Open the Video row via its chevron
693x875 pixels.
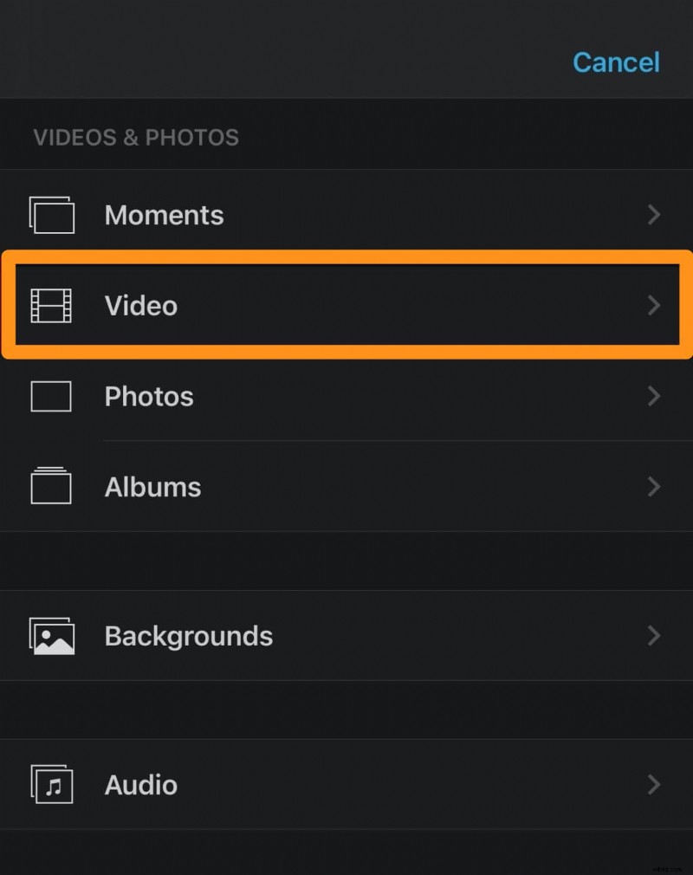tap(654, 305)
